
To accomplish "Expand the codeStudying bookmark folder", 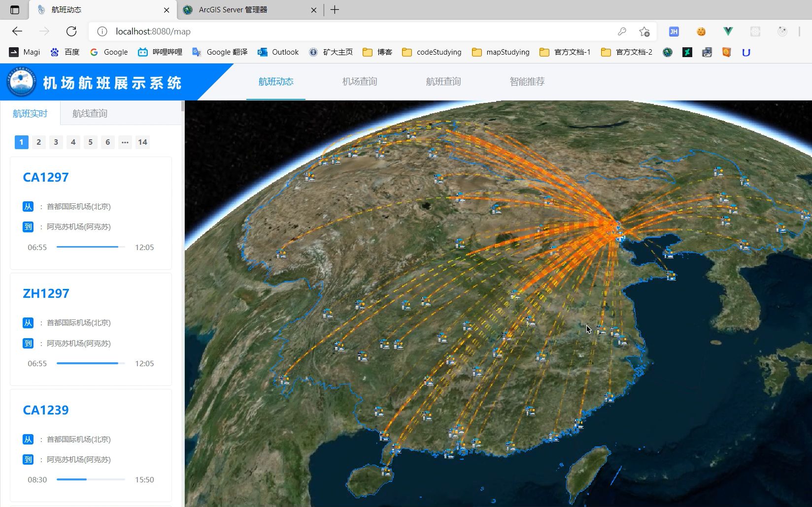I will coord(432,52).
